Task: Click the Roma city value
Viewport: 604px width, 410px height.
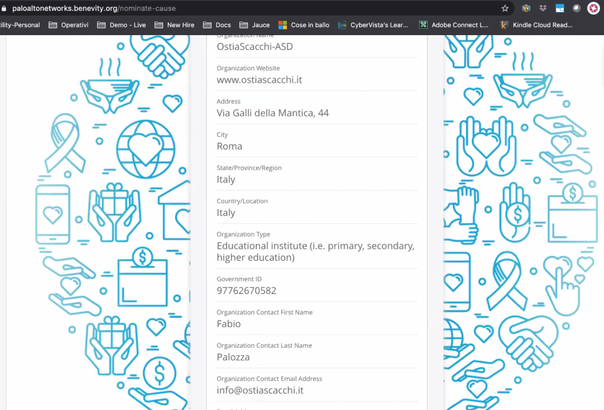Action: click(x=229, y=146)
